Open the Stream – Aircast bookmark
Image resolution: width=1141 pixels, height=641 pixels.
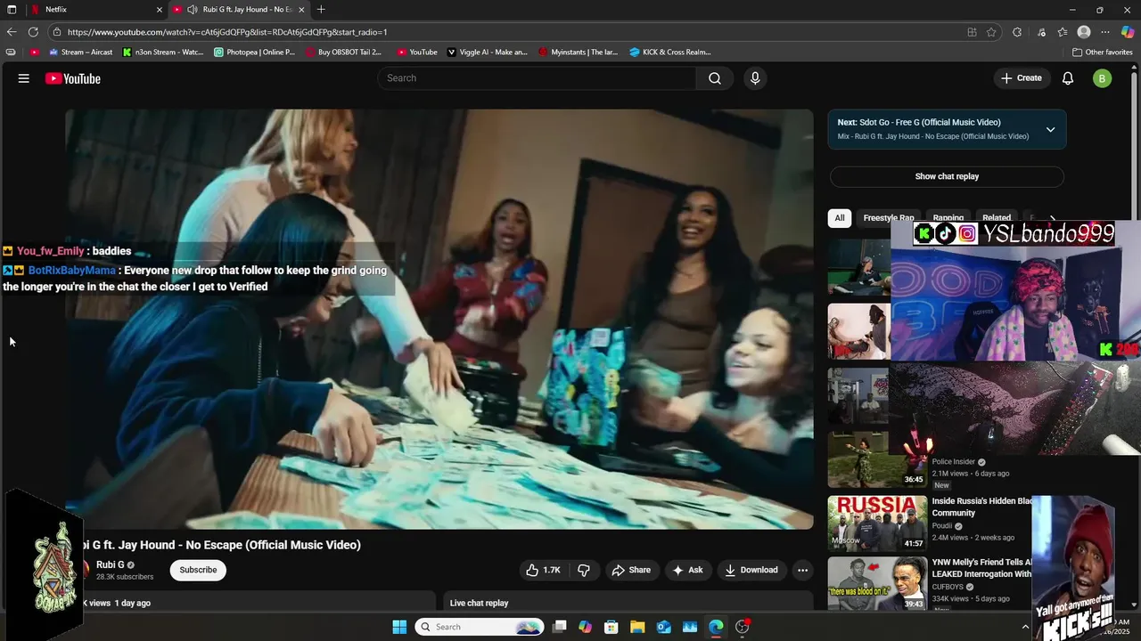click(x=80, y=52)
